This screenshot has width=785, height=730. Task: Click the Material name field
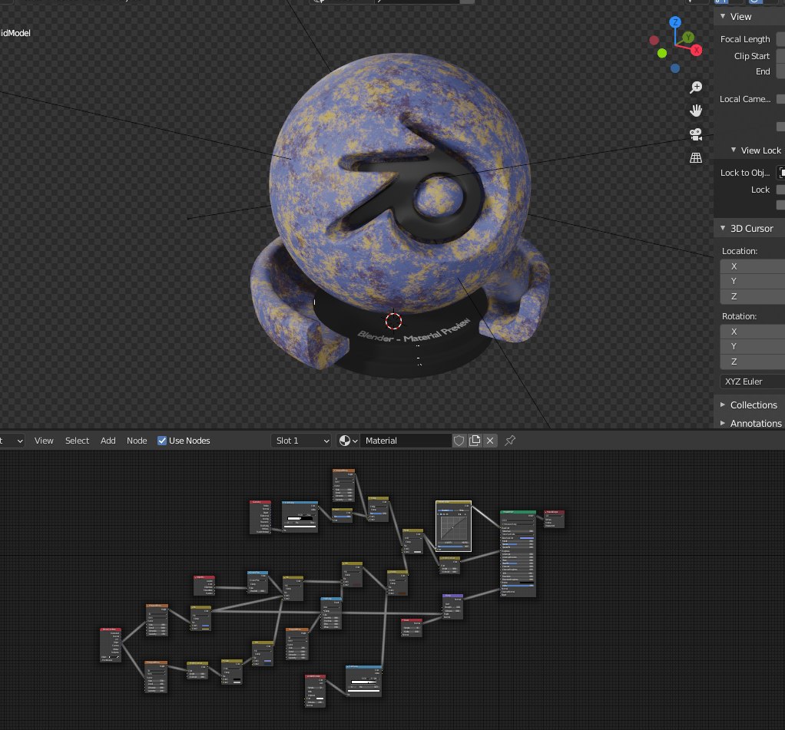[406, 441]
